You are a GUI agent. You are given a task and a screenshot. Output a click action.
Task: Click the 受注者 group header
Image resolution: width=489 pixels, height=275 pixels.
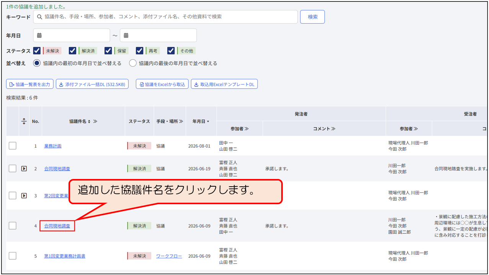coord(470,114)
